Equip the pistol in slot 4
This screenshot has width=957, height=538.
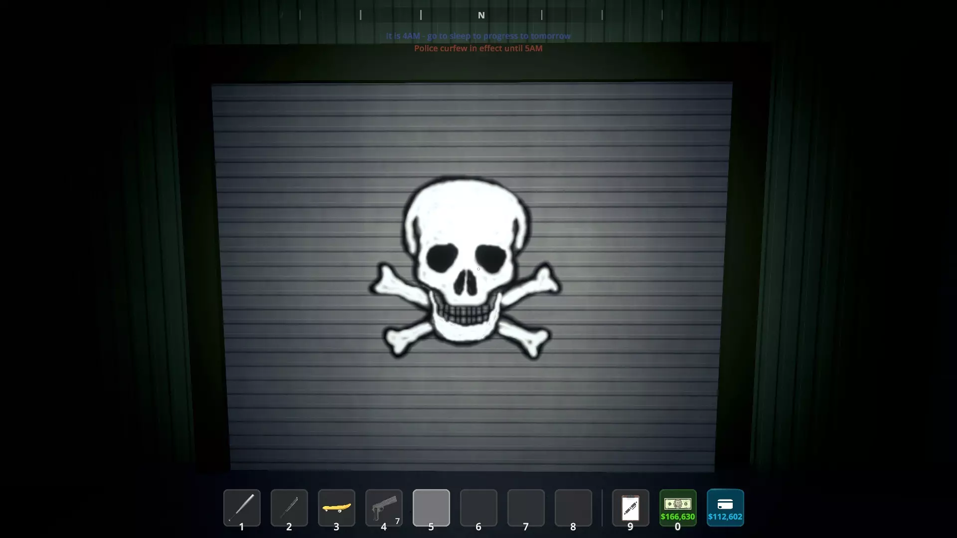(x=383, y=507)
